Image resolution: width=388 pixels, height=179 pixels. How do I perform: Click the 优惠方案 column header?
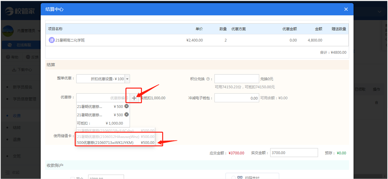pos(239,29)
